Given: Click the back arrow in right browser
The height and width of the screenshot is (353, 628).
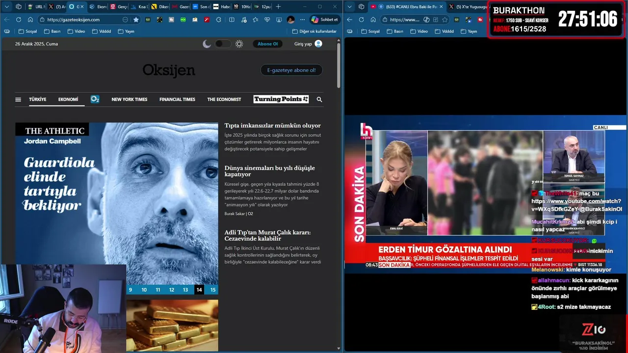Looking at the screenshot, I should [x=349, y=20].
